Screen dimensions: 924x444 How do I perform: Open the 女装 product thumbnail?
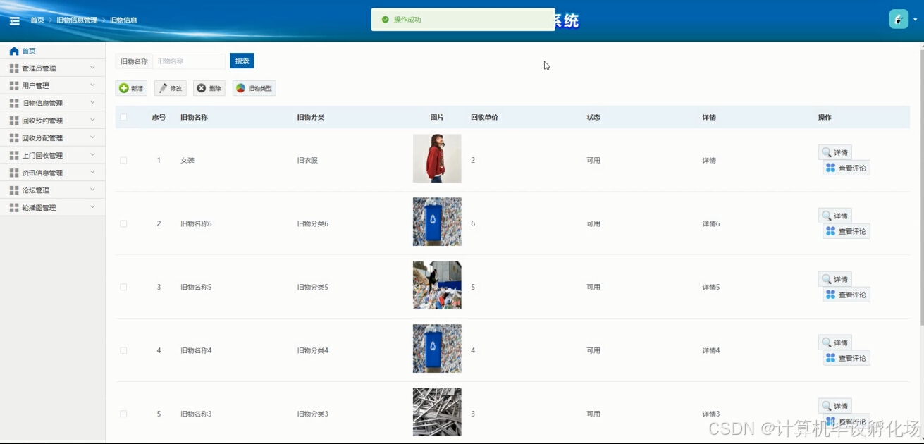tap(437, 159)
